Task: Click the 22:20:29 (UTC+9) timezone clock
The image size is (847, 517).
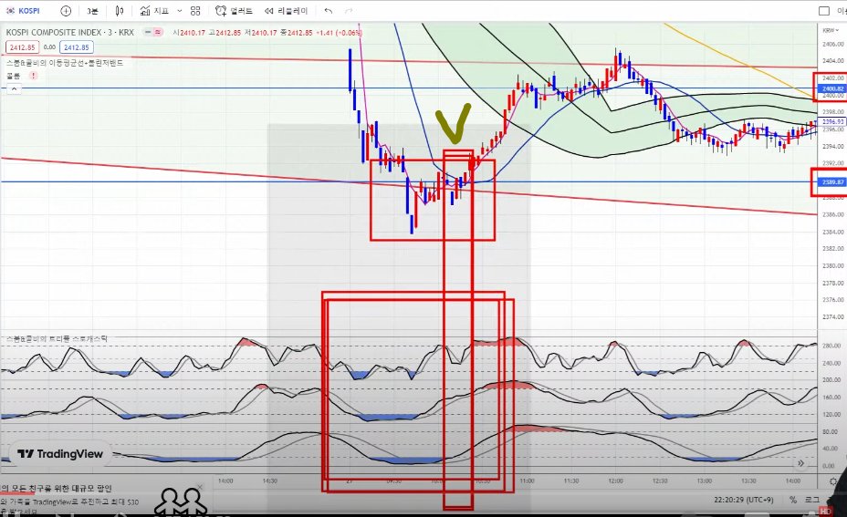Action: 743,501
